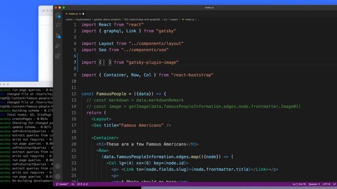Open the Extensions view
The width and height of the screenshot is (337, 189).
(58, 56)
